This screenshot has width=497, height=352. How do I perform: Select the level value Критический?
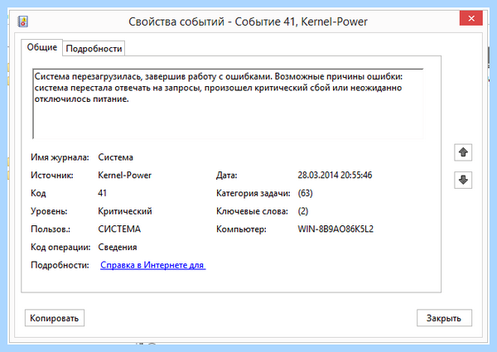(125, 211)
